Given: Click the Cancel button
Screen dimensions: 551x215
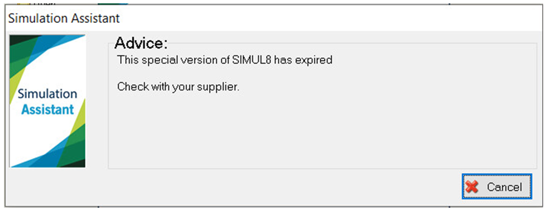Looking at the screenshot, I should coord(497,187).
